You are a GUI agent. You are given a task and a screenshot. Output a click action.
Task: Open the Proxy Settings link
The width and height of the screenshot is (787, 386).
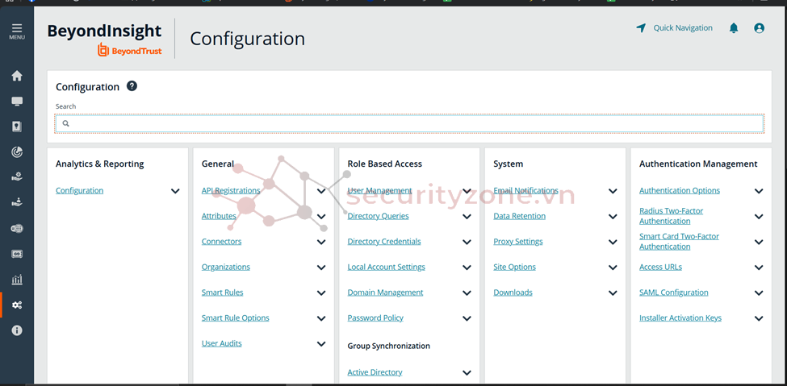pyautogui.click(x=518, y=242)
